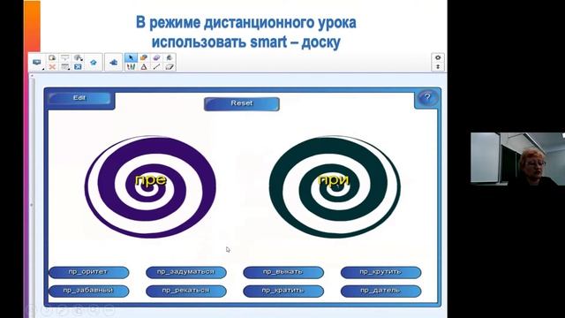Click the creative pen icon top right of tools
Screen dimensions: 565x318
(x=169, y=57)
